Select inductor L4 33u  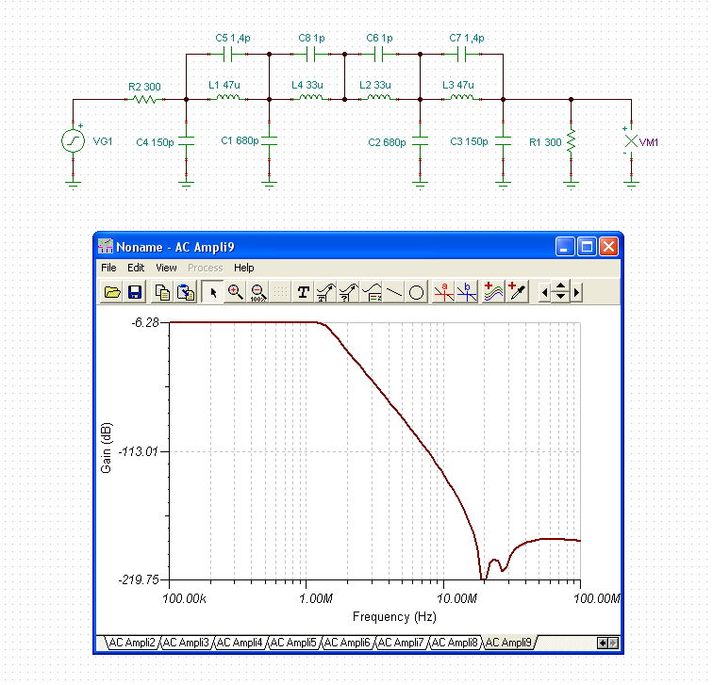311,97
